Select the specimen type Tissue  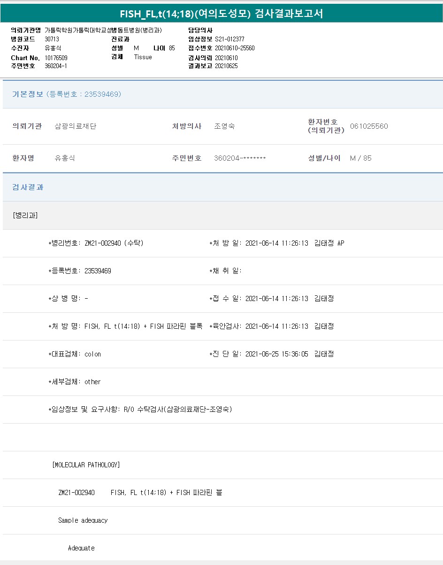[x=143, y=57]
